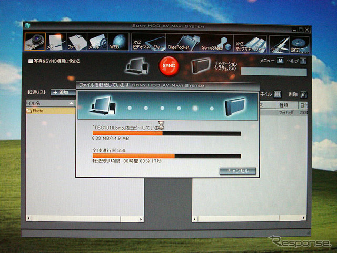337x253 pixels.
Task: Click the 転送残り時間 00時間00分17秒 text
Action: [x=127, y=161]
